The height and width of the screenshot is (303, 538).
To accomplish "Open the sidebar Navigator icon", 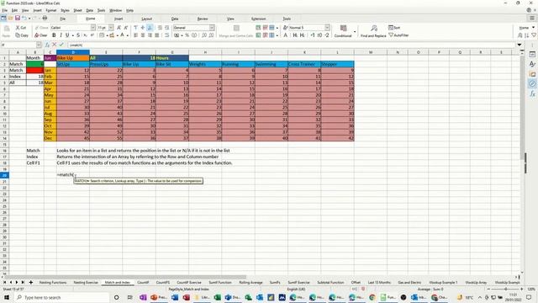I will [x=532, y=84].
